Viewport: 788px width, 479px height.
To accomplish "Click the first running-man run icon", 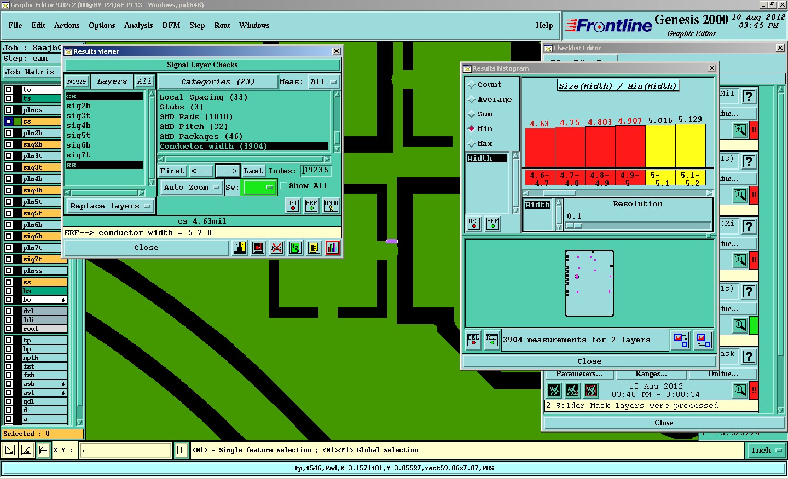I will click(x=554, y=390).
